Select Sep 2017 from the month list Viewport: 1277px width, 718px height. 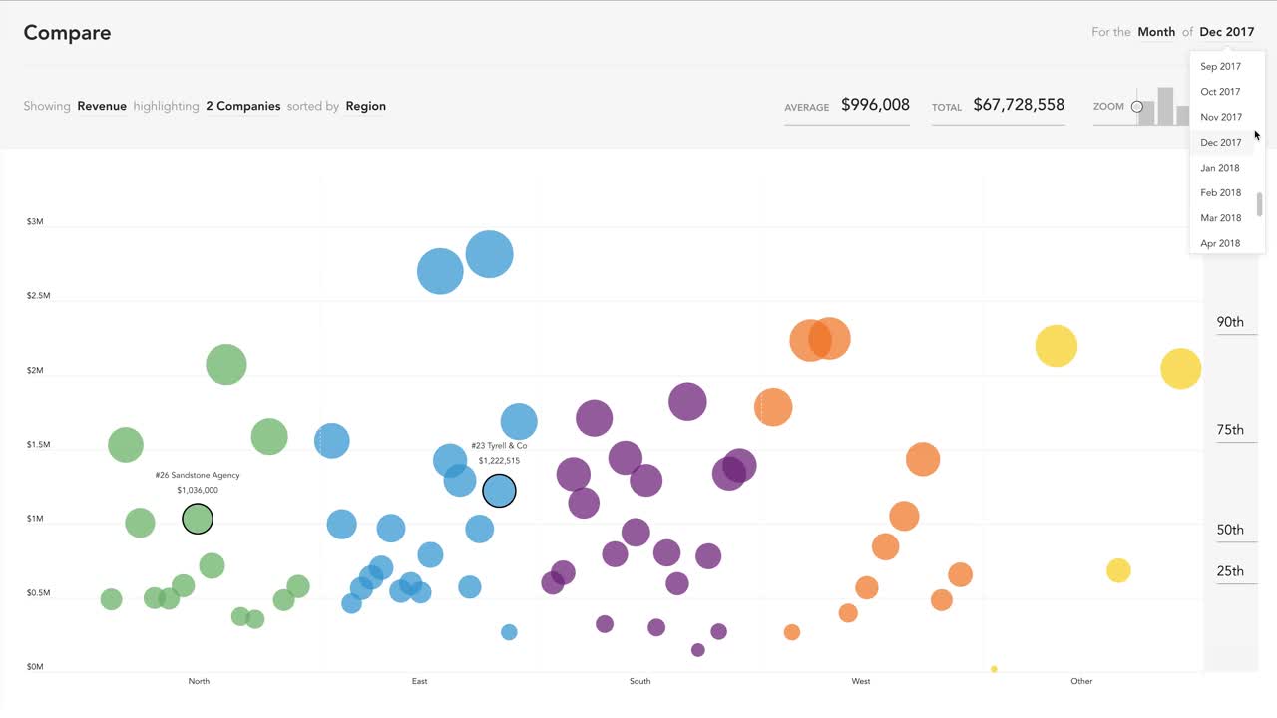pyautogui.click(x=1220, y=66)
